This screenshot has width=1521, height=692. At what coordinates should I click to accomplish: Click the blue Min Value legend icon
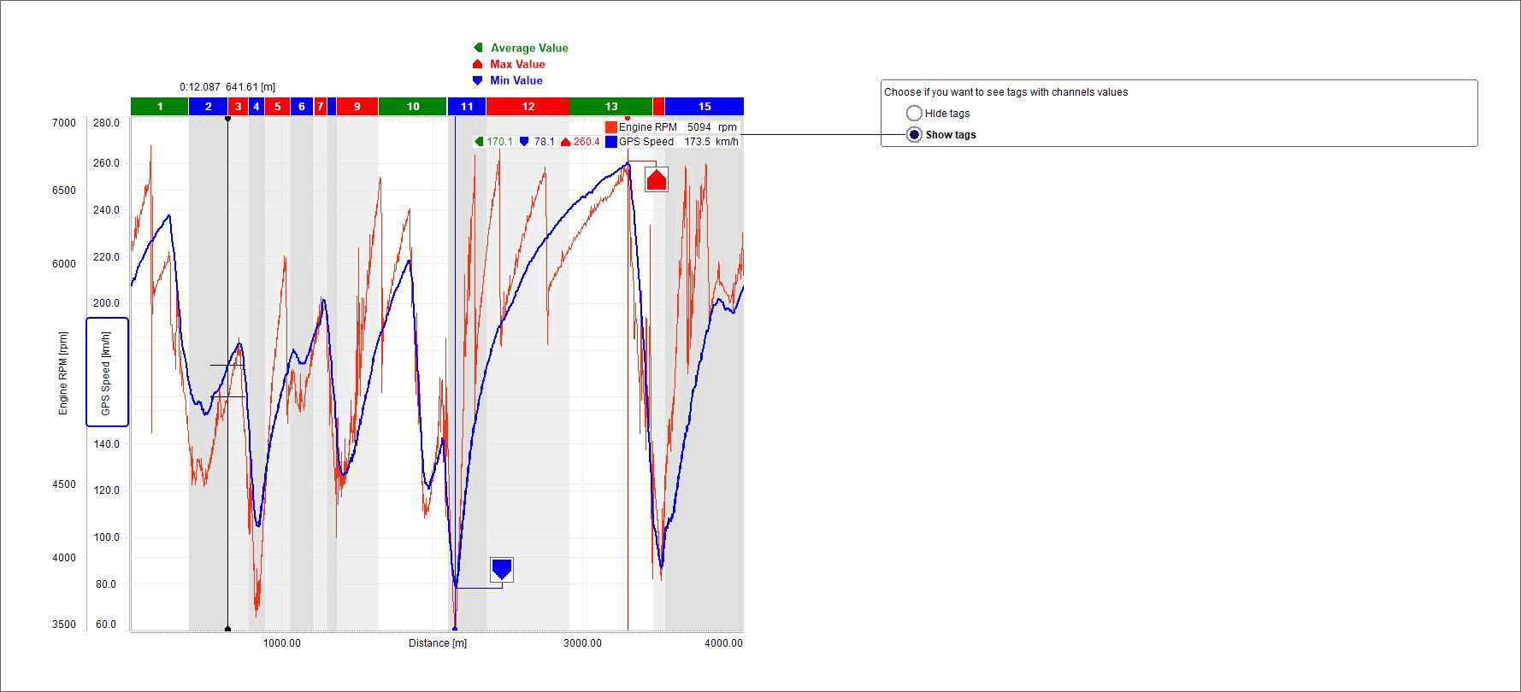pos(478,80)
